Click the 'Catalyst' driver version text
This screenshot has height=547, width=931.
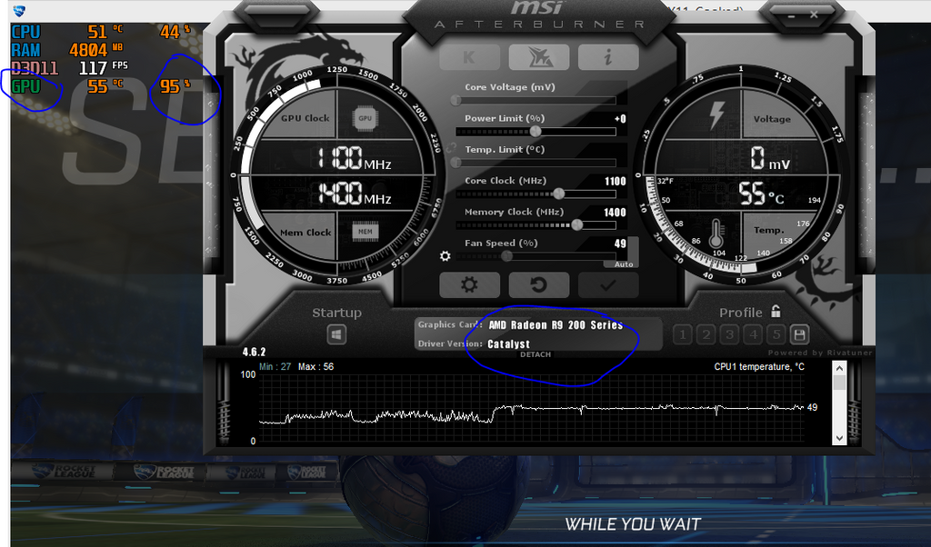pyautogui.click(x=509, y=344)
